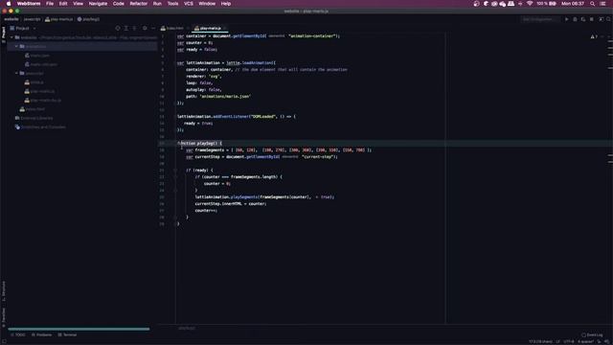613x345 pixels.
Task: Click the editor vertical scrollbar stripe
Action: [610, 178]
